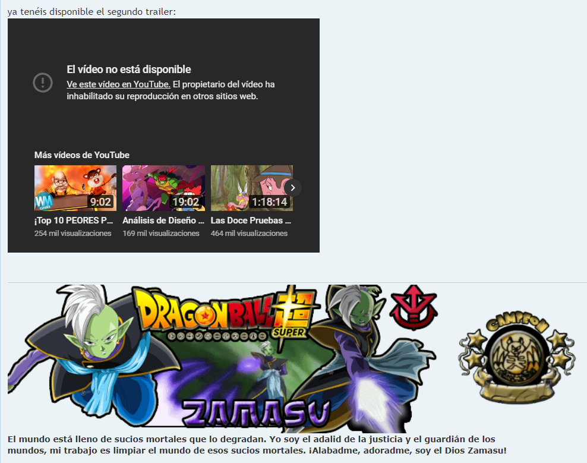Click 'ya tenéis disponible el segundo trailer:' text
This screenshot has width=587, height=463.
coord(91,12)
